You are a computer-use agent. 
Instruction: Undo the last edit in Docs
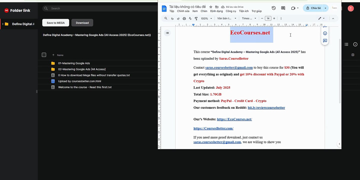172,18
